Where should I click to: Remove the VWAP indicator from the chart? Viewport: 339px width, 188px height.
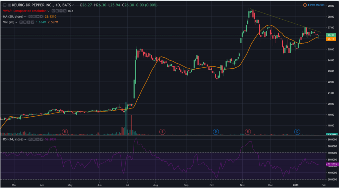pos(65,11)
